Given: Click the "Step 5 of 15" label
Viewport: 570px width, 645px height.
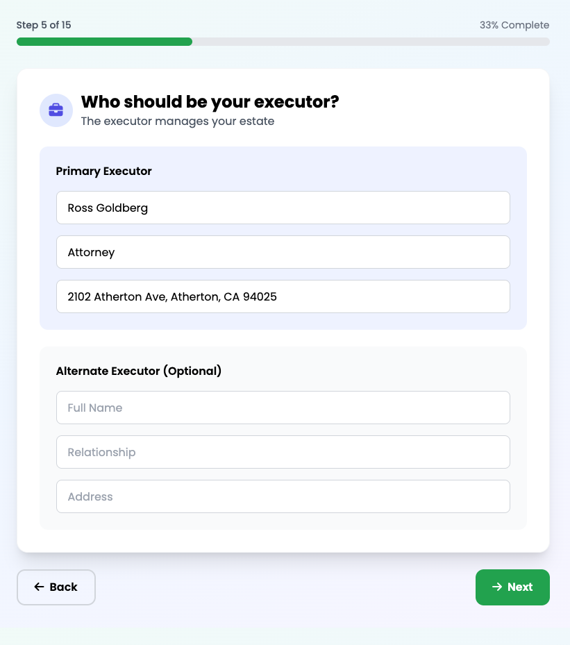Looking at the screenshot, I should [44, 25].
